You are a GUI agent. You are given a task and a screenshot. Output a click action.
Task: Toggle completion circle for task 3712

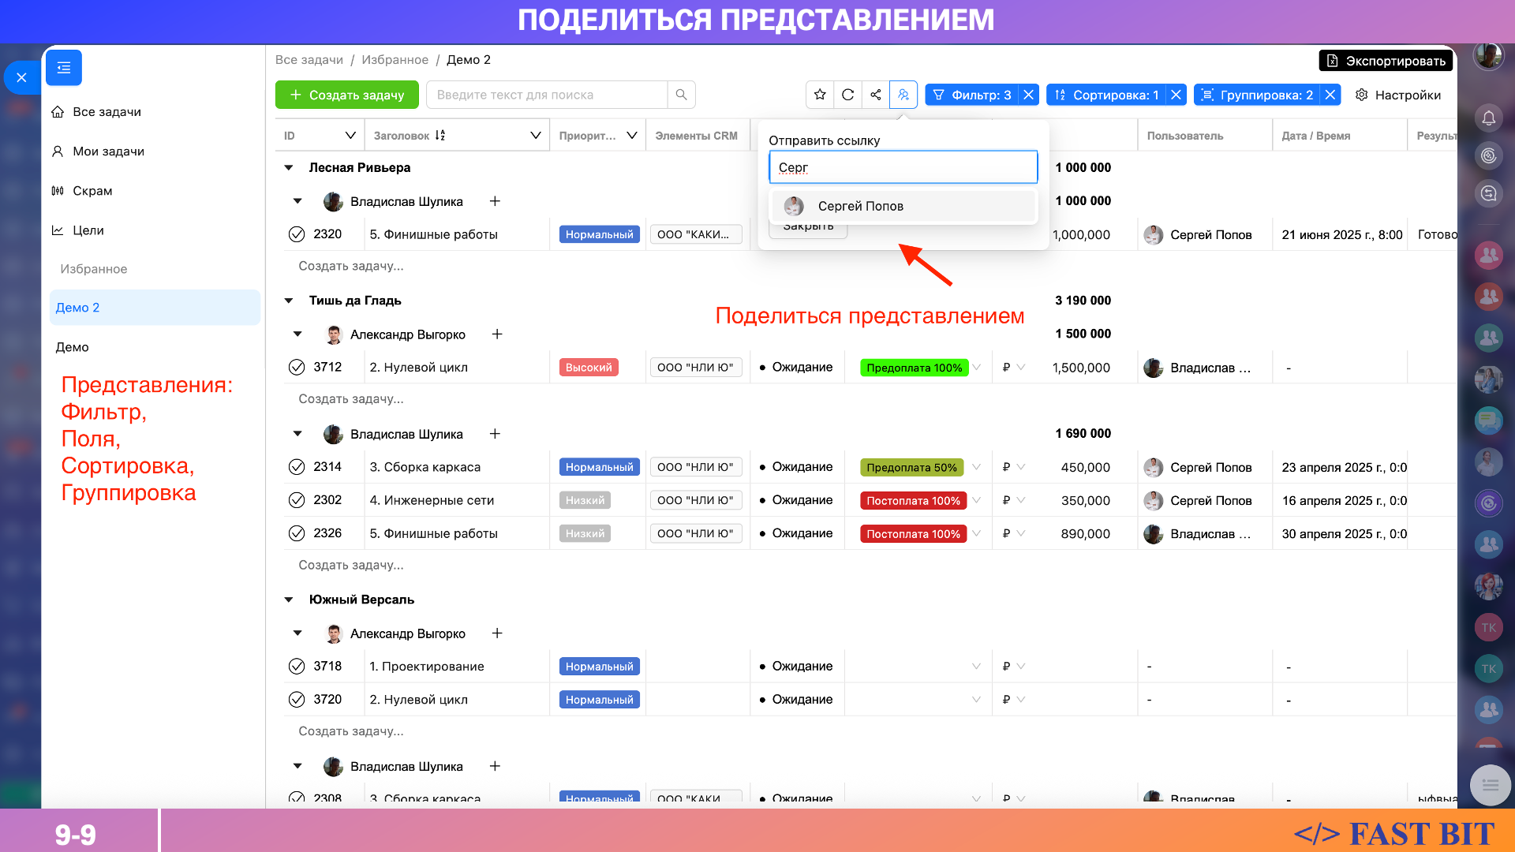[297, 367]
